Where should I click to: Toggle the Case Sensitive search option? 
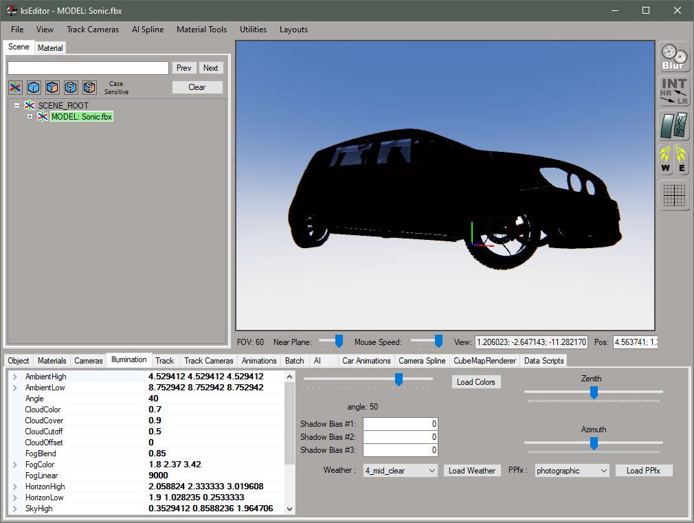coord(116,88)
